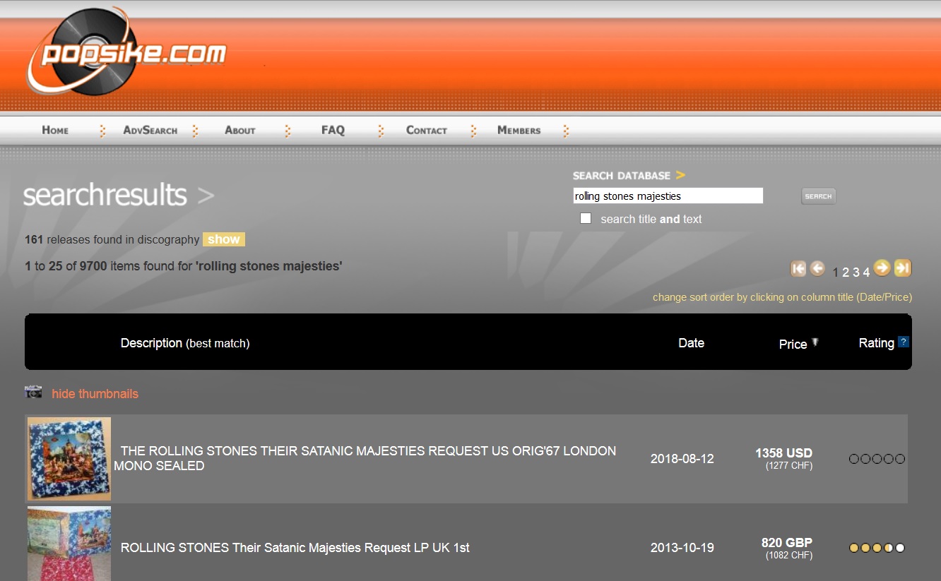This screenshot has width=941, height=581.
Task: Sort results by Price column
Action: pyautogui.click(x=793, y=344)
